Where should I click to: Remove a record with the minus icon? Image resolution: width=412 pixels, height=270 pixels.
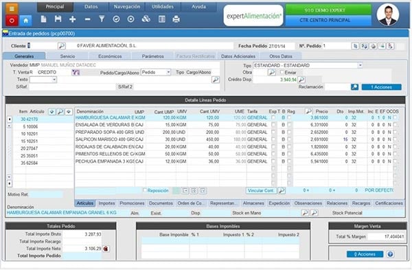coord(87,19)
